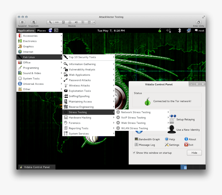The image size is (222, 195).
Task: Expand Network Stress Testing submenu
Action: 168,112
